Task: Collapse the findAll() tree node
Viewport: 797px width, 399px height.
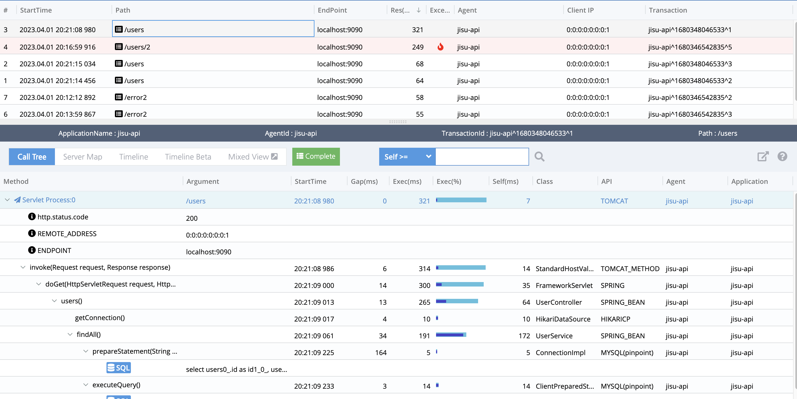Action: [70, 334]
